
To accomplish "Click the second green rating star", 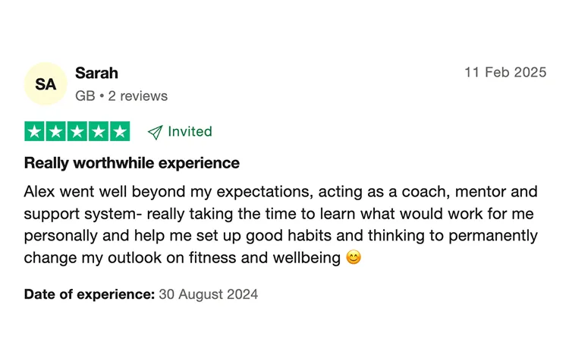I will [x=56, y=131].
